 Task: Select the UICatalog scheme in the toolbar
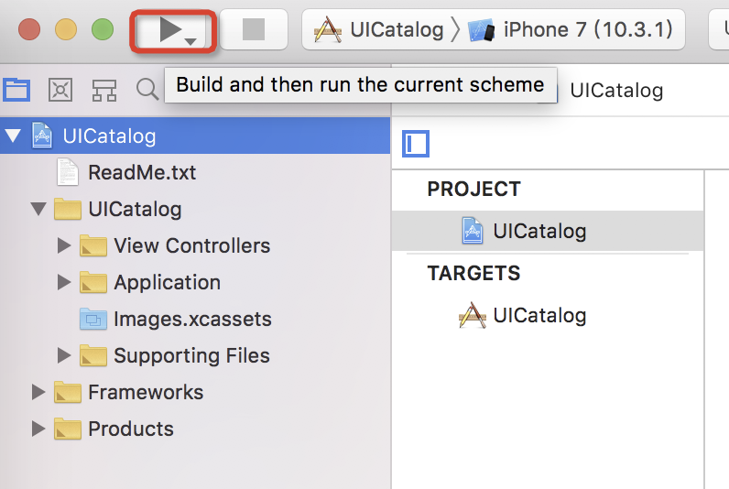379,30
